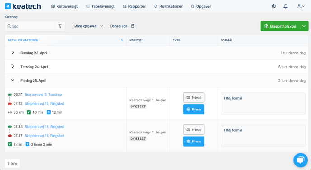Open the chat support bubble
The image size is (311, 170).
click(x=301, y=160)
